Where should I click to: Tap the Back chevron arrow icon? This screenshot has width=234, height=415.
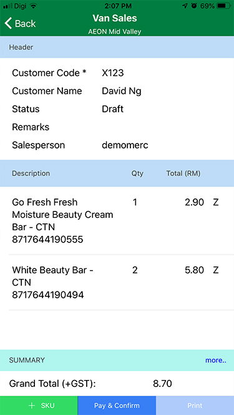pos(8,23)
